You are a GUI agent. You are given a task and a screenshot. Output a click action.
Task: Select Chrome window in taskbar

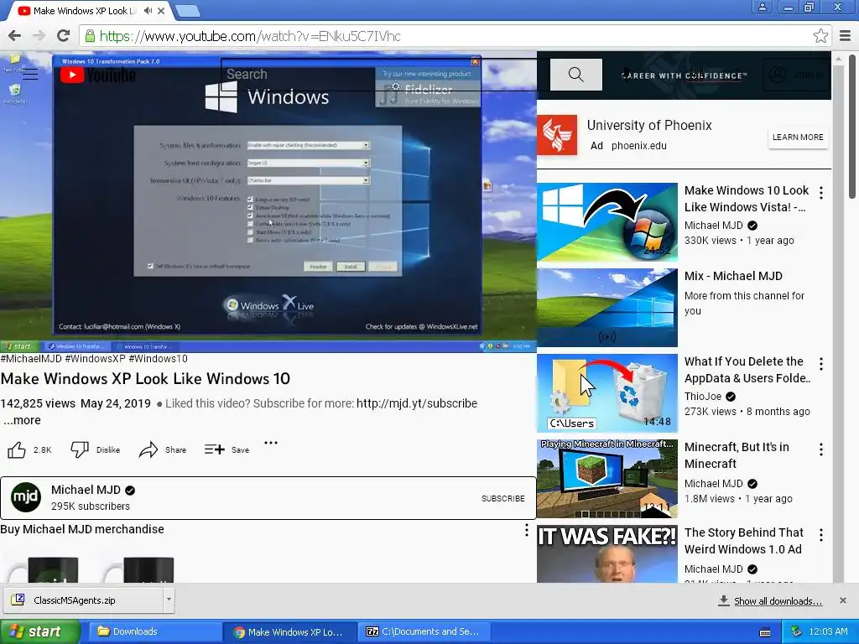pyautogui.click(x=289, y=631)
